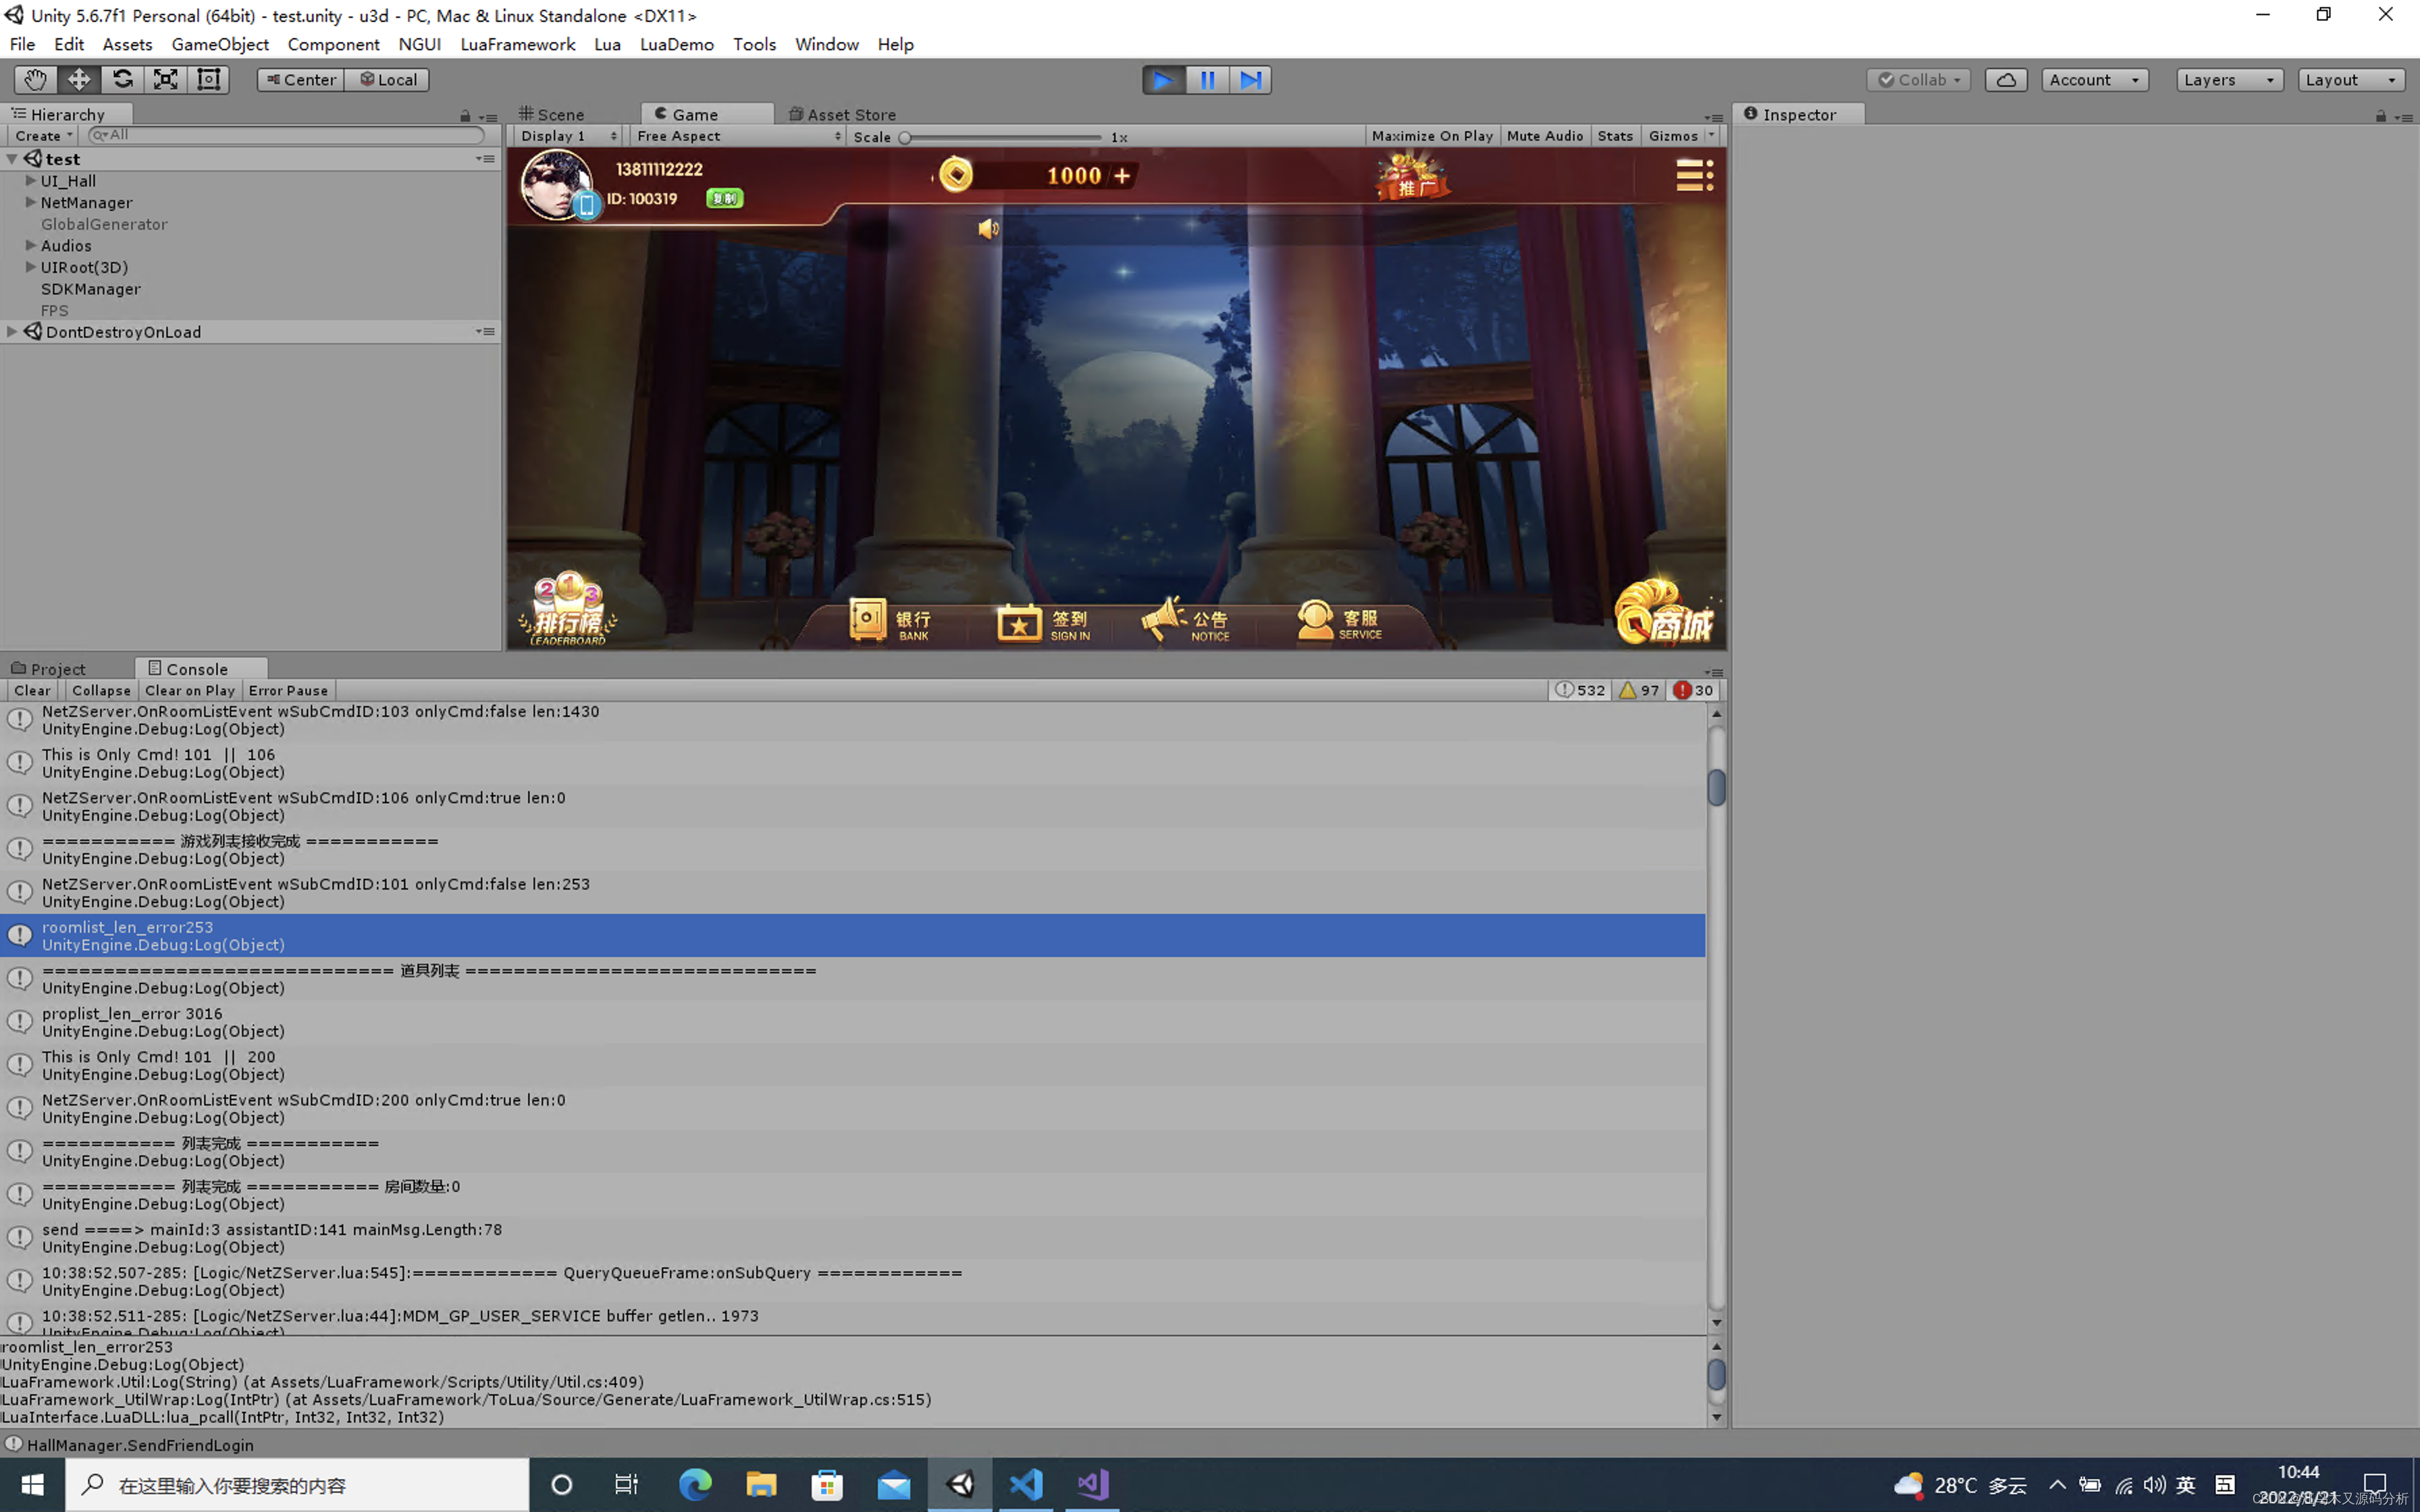The image size is (2420, 1512).
Task: Stop Play mode with the Play button
Action: (x=1163, y=80)
